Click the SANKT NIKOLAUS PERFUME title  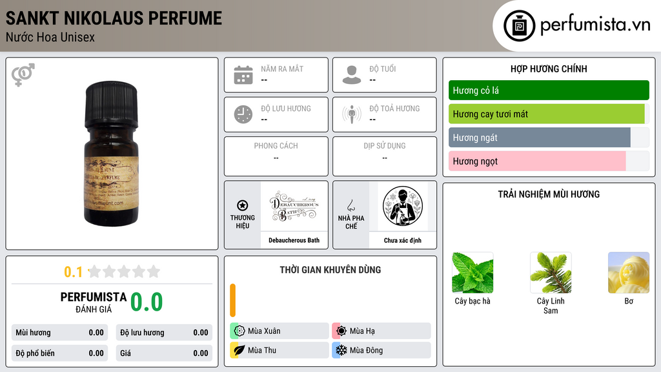coord(114,18)
